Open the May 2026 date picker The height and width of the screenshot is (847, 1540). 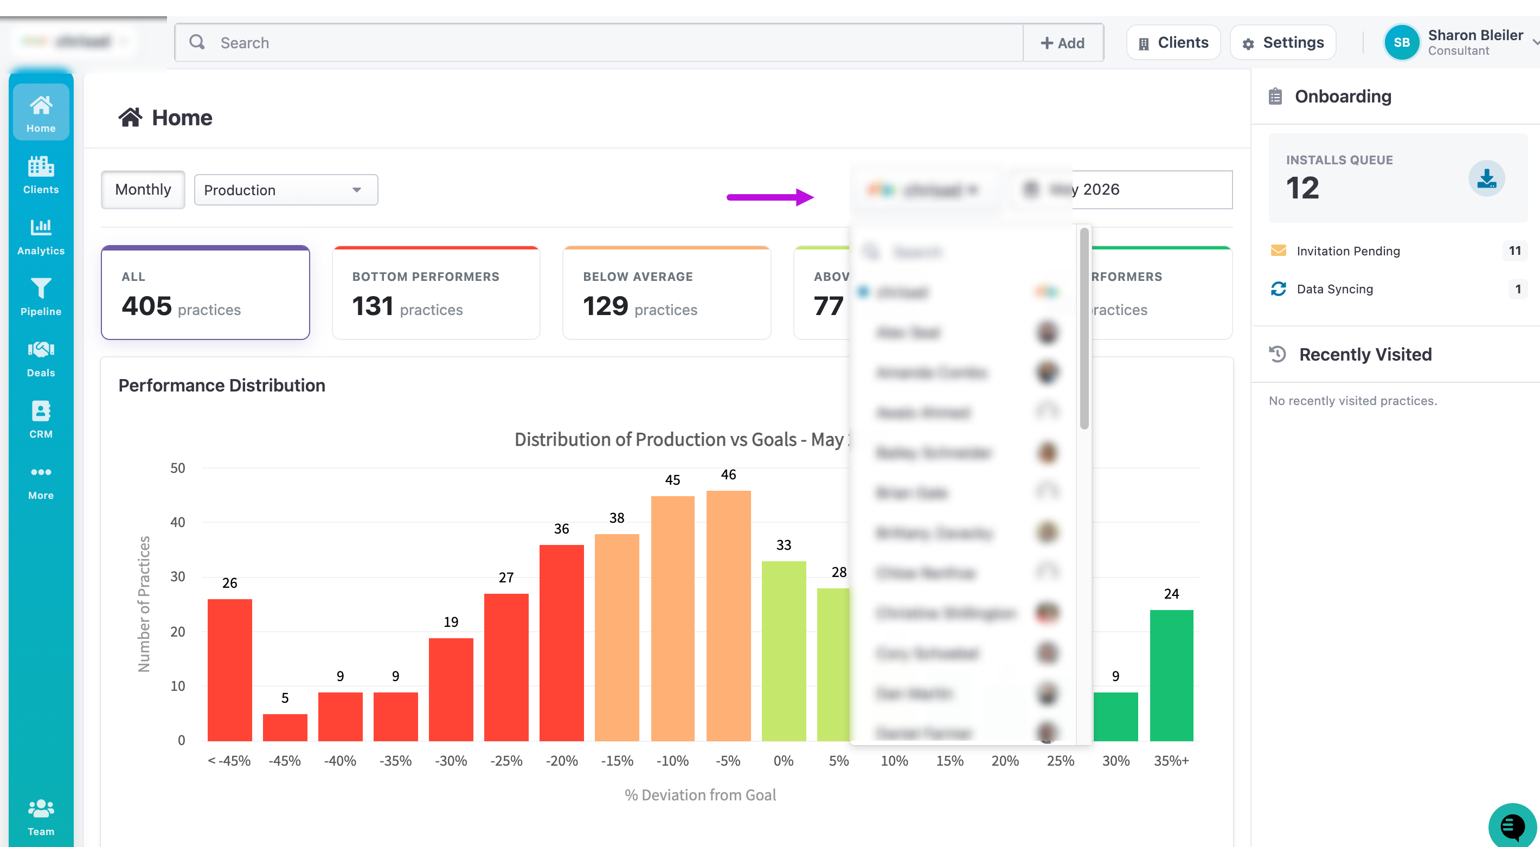click(x=1121, y=189)
